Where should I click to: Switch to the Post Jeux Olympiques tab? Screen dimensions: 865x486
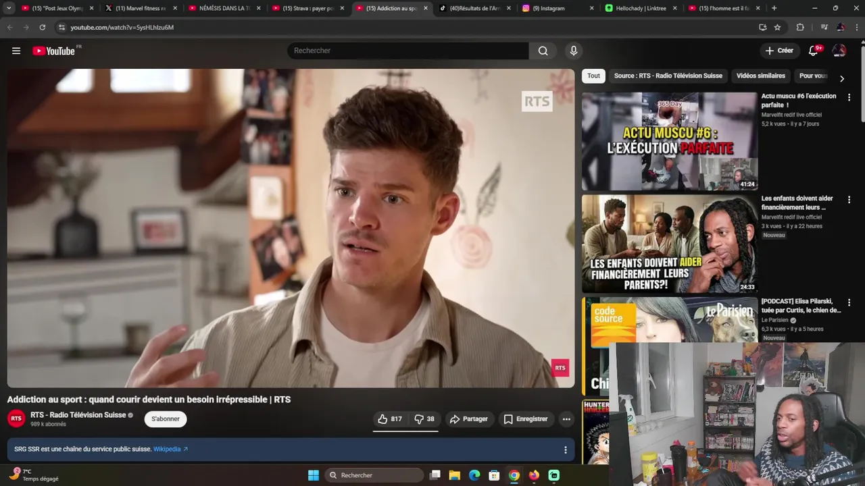[58, 8]
